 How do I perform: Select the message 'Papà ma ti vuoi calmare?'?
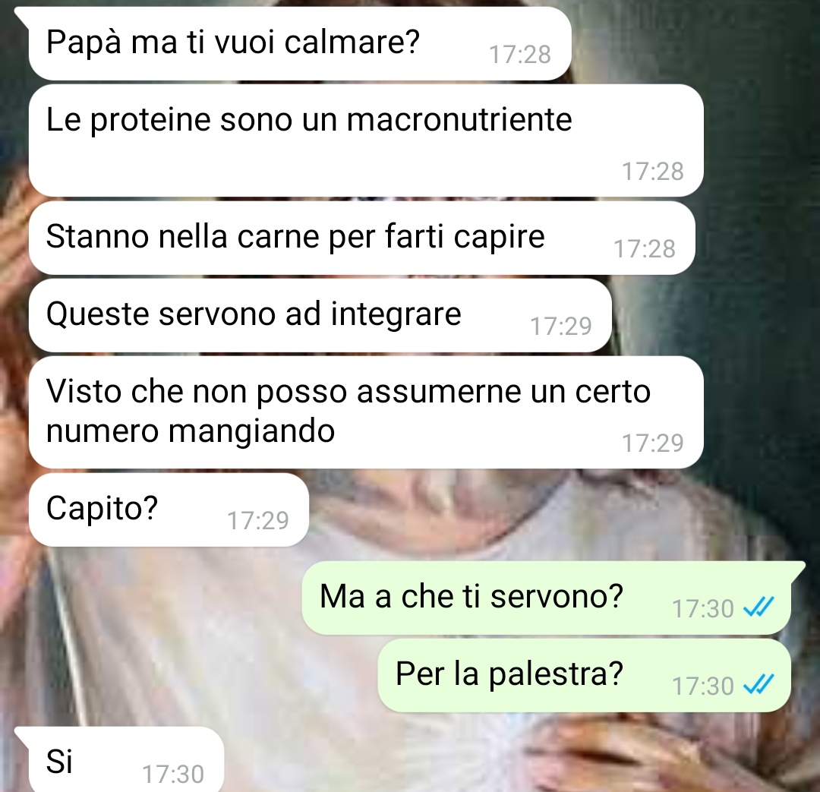pos(300,44)
